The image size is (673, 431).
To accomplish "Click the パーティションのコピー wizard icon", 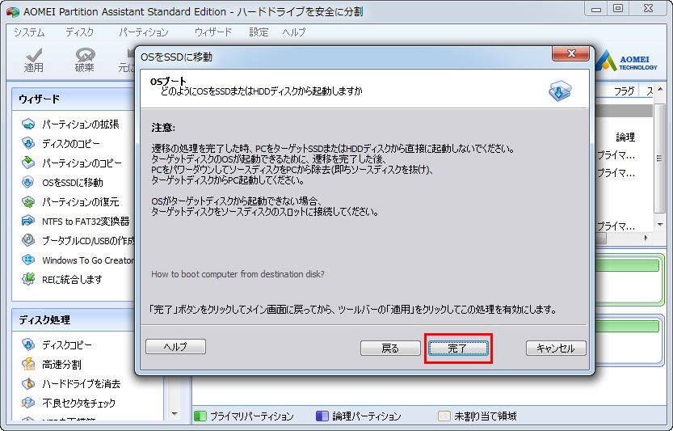I will pyautogui.click(x=28, y=163).
